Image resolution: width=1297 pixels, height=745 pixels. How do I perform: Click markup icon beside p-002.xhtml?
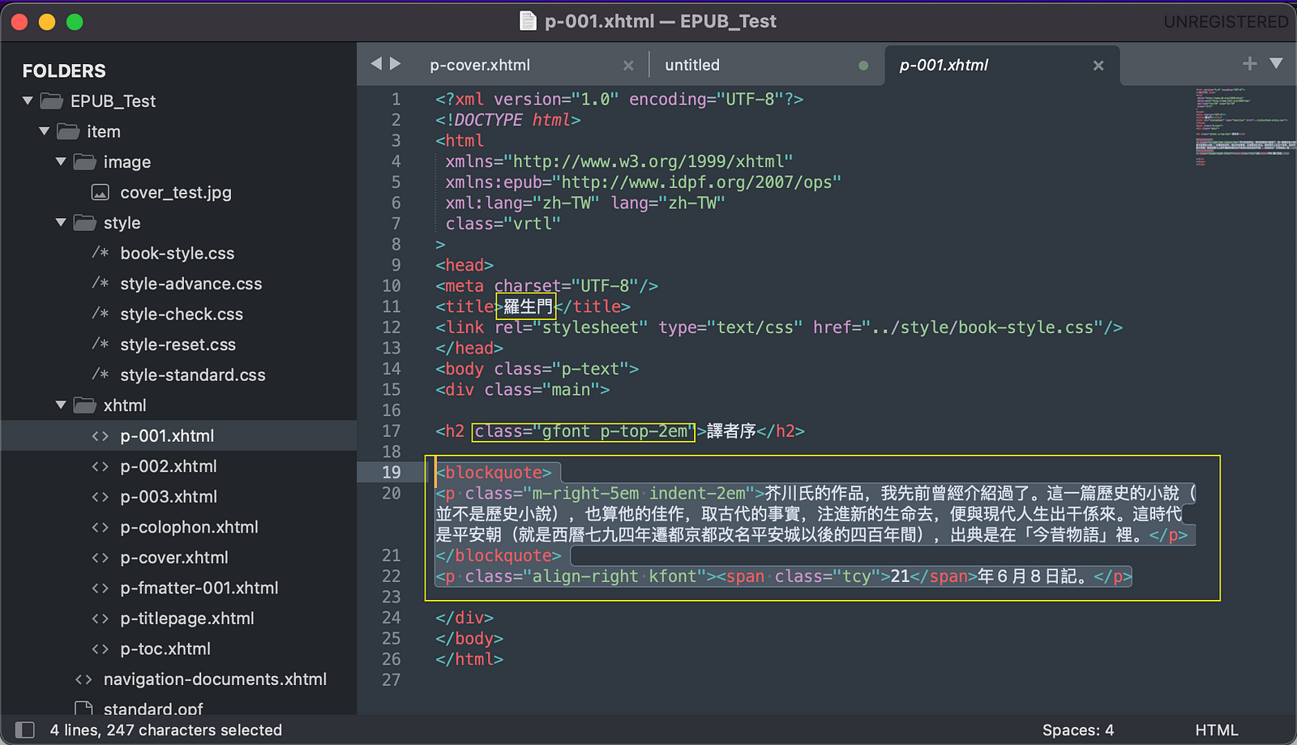pos(101,466)
